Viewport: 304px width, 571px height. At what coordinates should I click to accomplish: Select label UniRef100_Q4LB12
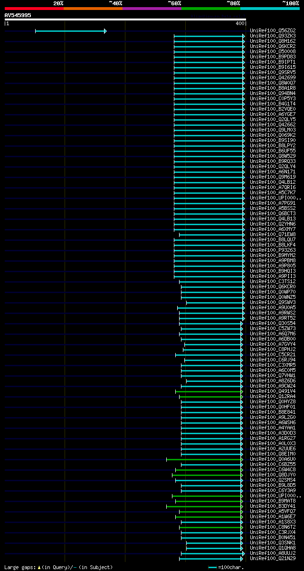[x=273, y=182]
